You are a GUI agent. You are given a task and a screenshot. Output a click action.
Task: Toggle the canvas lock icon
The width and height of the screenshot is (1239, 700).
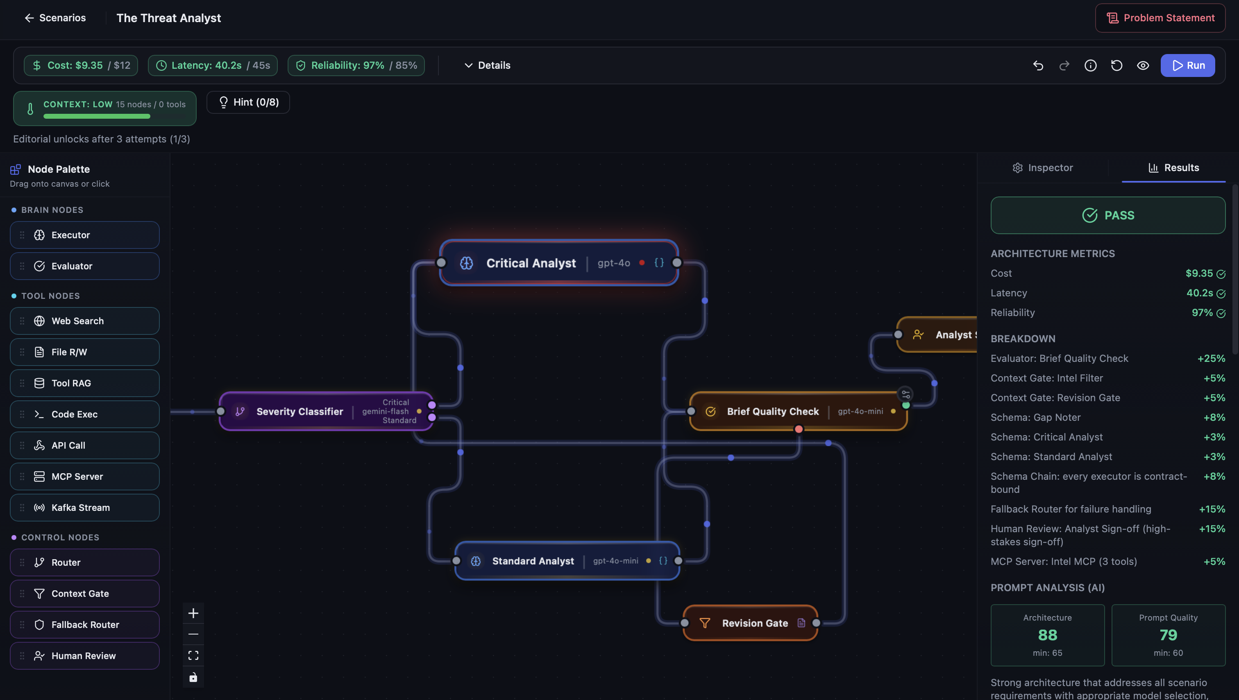click(x=193, y=677)
